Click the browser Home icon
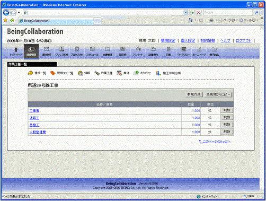 (x=191, y=20)
